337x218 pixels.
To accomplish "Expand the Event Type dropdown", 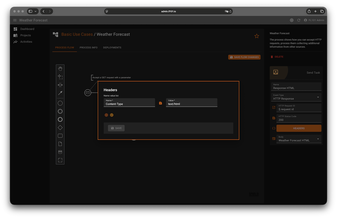I will (x=296, y=97).
